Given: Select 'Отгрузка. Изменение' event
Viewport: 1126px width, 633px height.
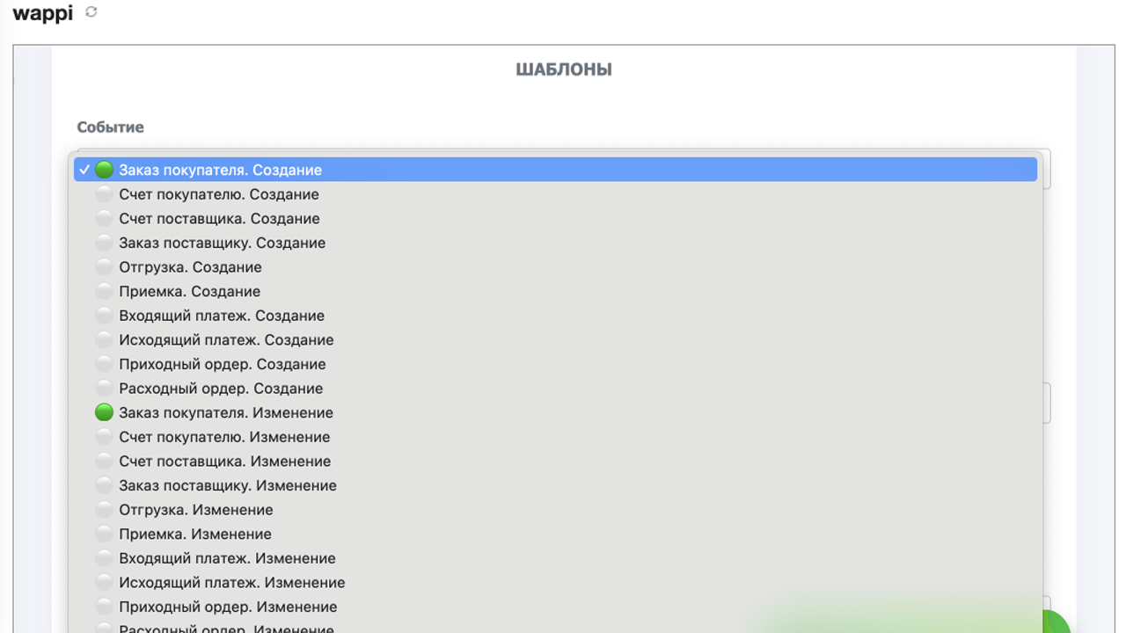Looking at the screenshot, I should [195, 510].
